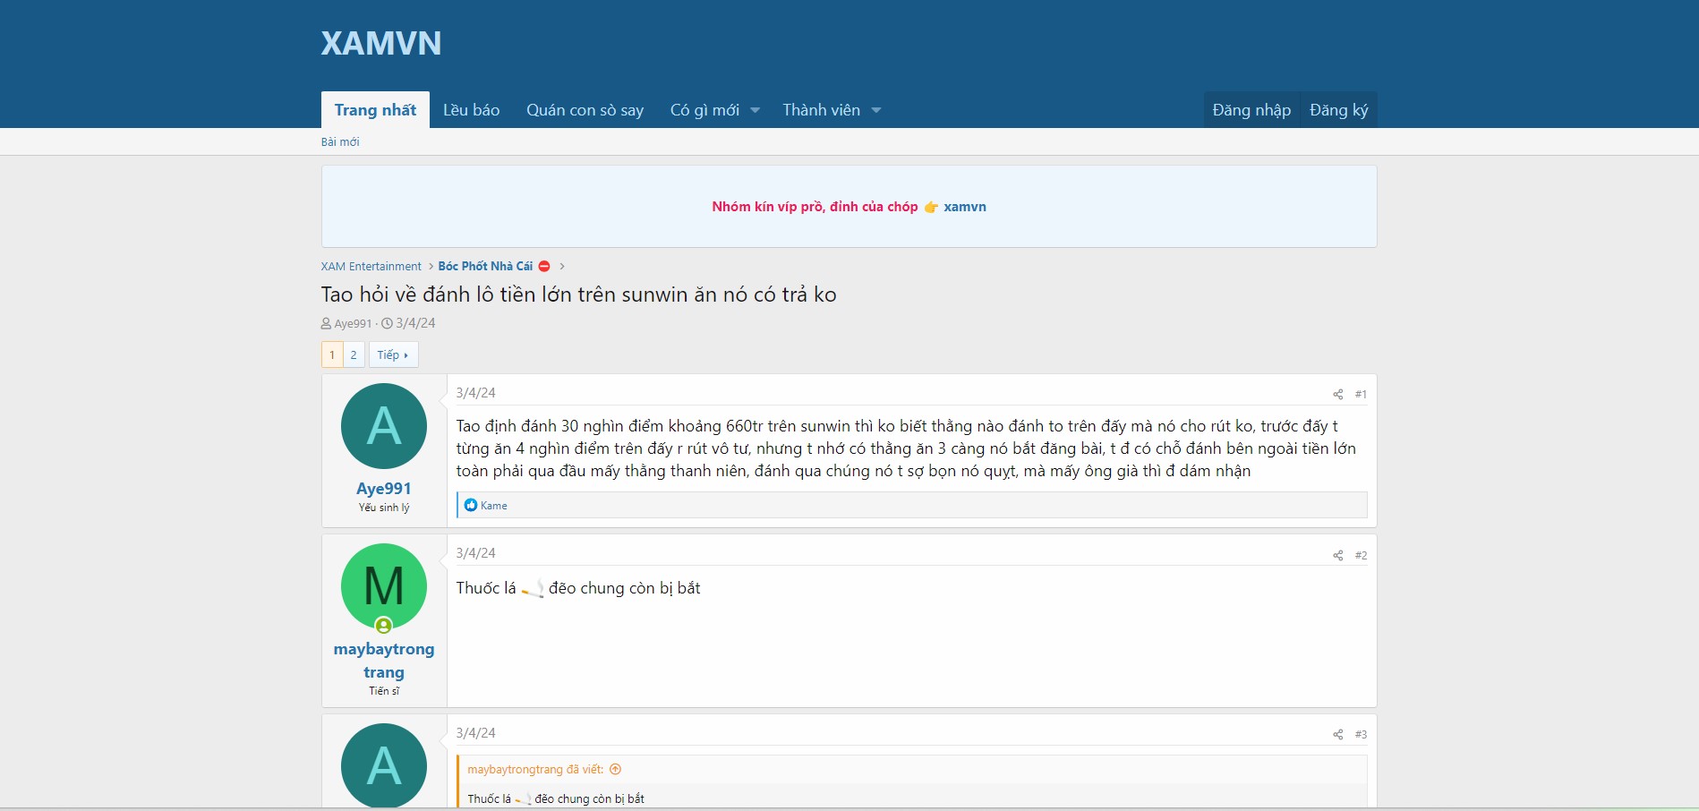Open thread author Aye991 link under title
Screen dimensions: 1699x811
pyautogui.click(x=353, y=324)
